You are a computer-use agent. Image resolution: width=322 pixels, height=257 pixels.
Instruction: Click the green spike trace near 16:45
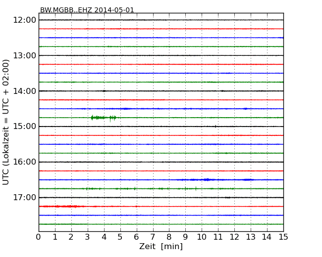(x=160, y=188)
